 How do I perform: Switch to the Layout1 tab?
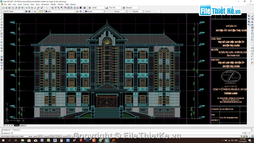click(x=23, y=126)
